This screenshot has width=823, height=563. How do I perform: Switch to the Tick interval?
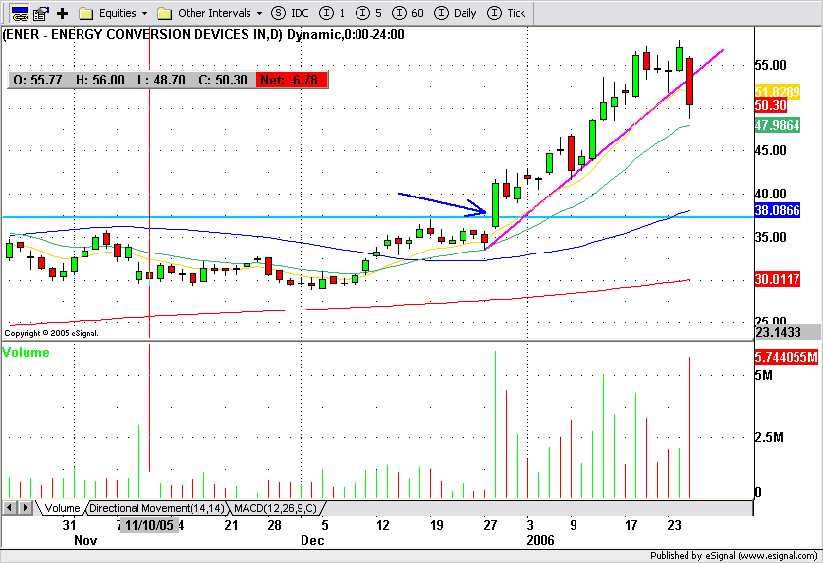point(507,13)
